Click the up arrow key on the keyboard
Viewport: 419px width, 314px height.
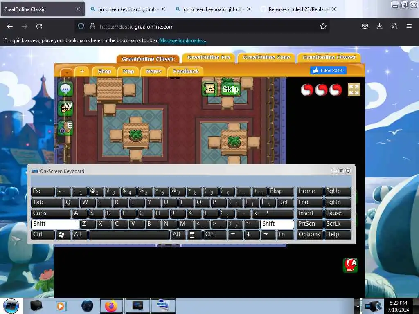pyautogui.click(x=252, y=224)
